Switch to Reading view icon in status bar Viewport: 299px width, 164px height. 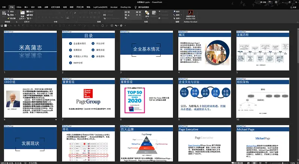pos(260,163)
